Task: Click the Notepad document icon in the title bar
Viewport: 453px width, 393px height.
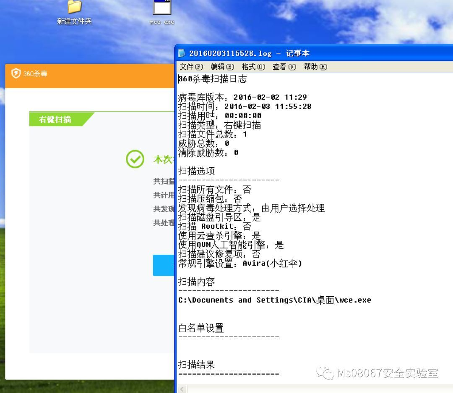Action: pyautogui.click(x=182, y=53)
